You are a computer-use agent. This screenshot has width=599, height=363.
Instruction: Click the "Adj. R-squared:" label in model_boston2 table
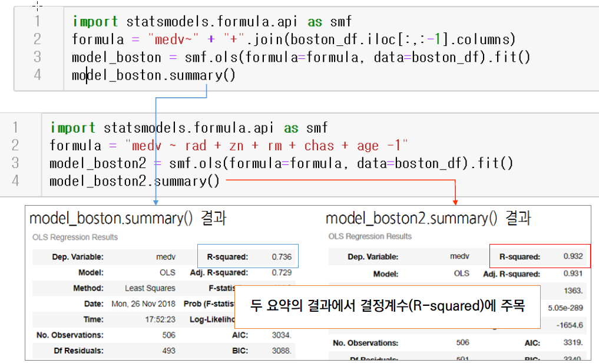click(511, 274)
